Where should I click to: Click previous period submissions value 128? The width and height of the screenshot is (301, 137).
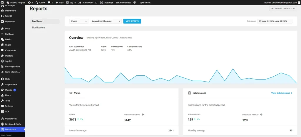(245, 120)
